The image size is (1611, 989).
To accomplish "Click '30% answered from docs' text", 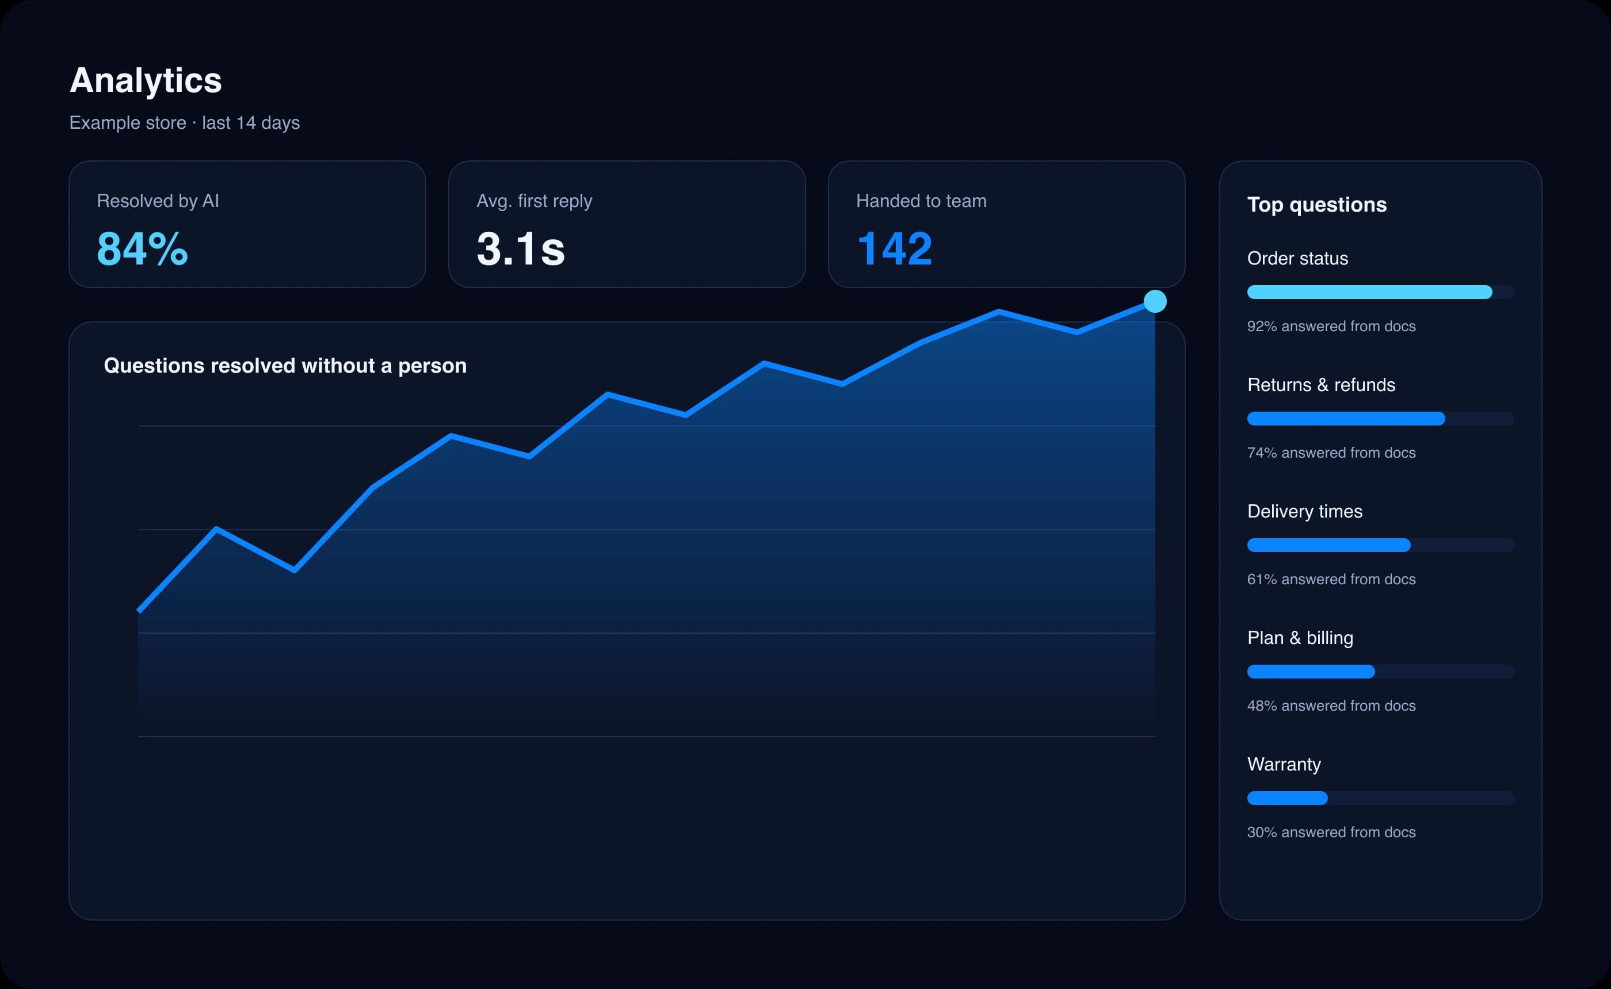I will tap(1331, 832).
